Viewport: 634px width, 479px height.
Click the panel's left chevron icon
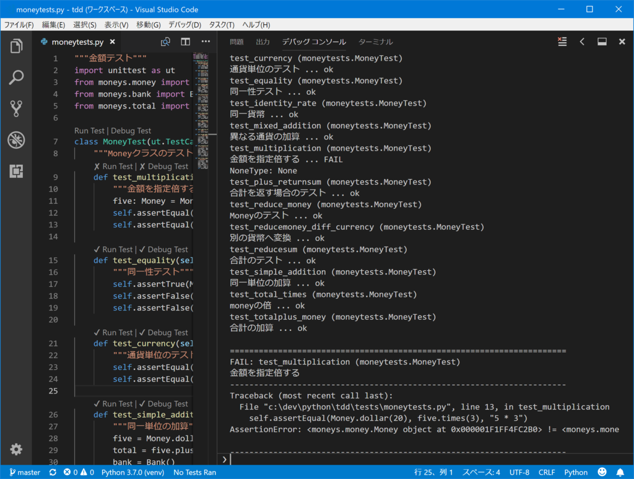click(x=582, y=42)
